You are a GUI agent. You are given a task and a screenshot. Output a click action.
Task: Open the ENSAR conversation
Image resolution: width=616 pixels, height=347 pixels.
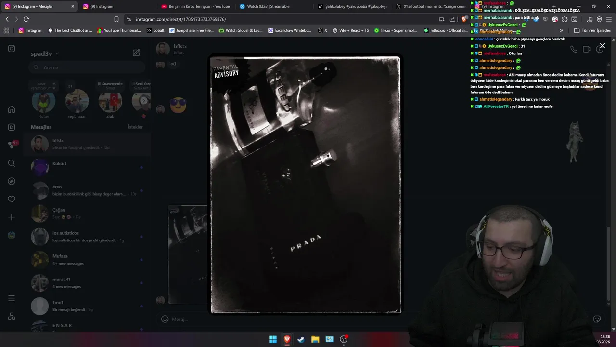[x=87, y=326]
